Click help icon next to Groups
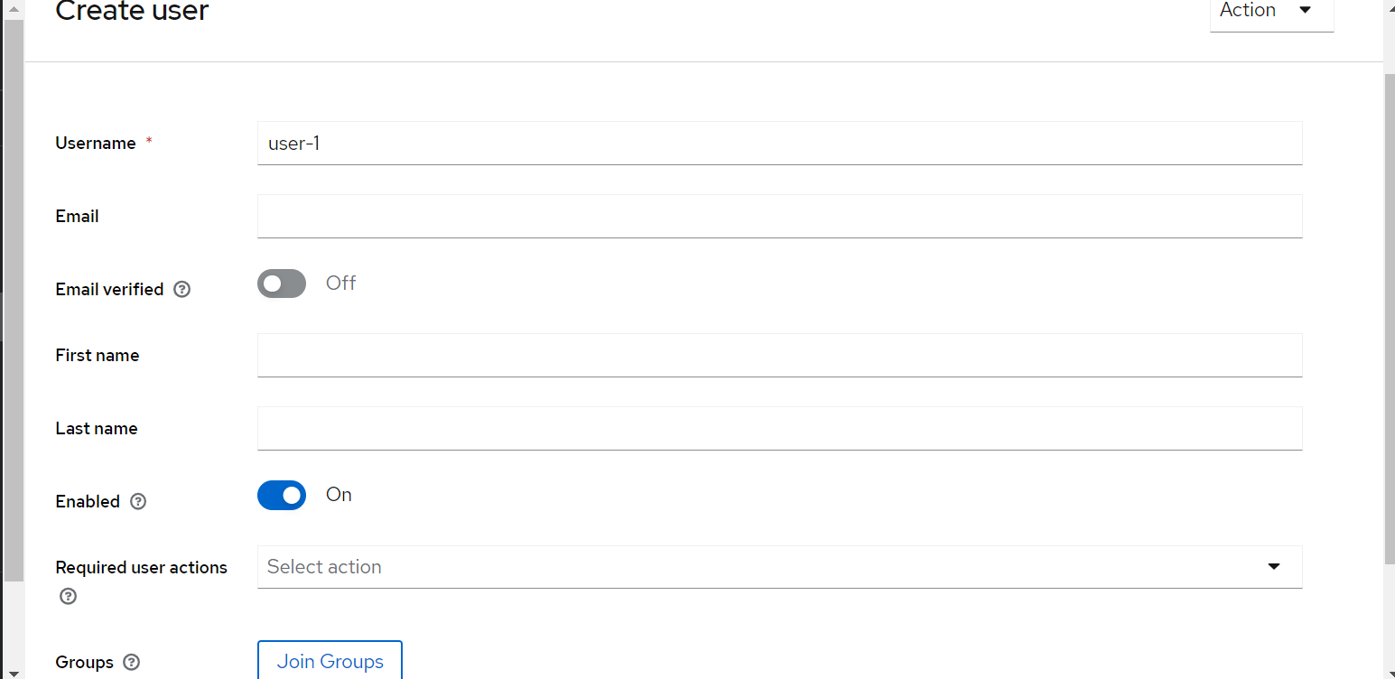The height and width of the screenshot is (679, 1395). coord(132,663)
